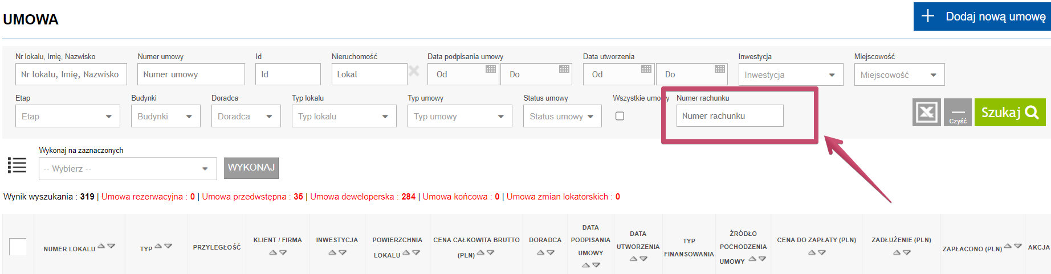1051x274 pixels.
Task: Sort Klient / Firma descending
Action: (x=283, y=252)
